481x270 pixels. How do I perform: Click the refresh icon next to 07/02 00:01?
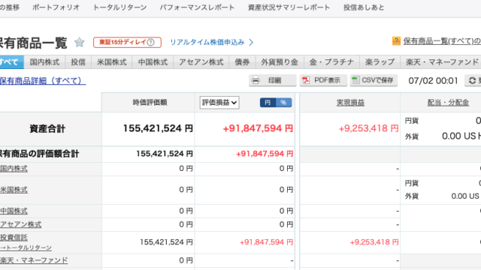(473, 80)
